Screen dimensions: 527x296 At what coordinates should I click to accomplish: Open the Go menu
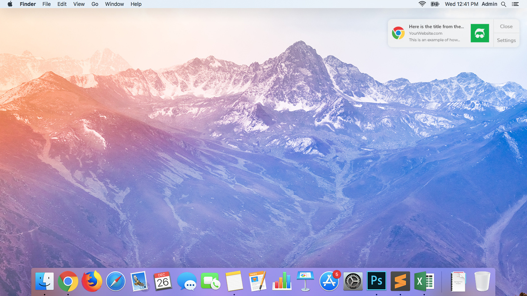95,4
